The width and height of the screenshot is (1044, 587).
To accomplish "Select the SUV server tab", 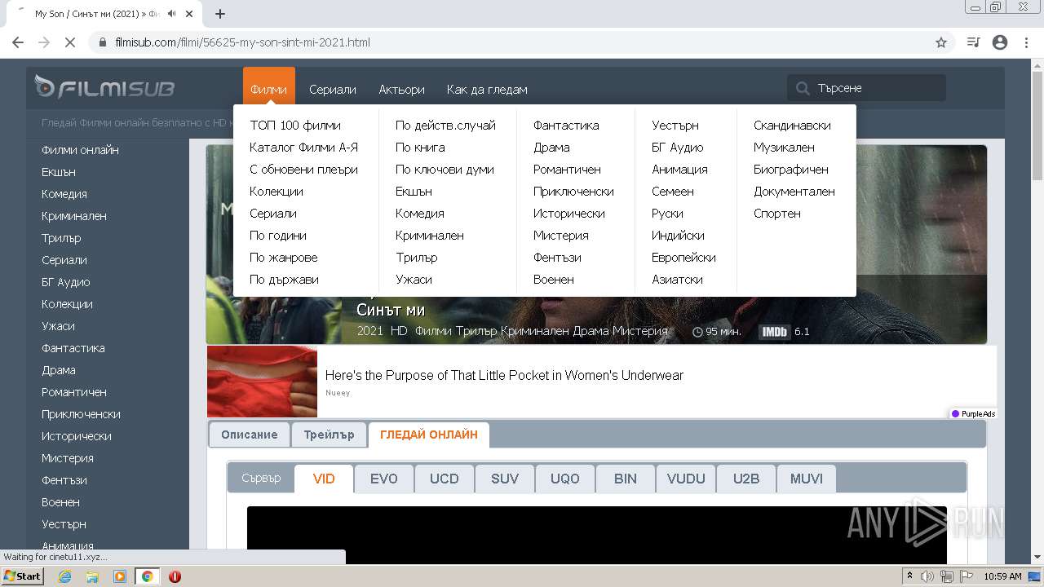I will (505, 479).
